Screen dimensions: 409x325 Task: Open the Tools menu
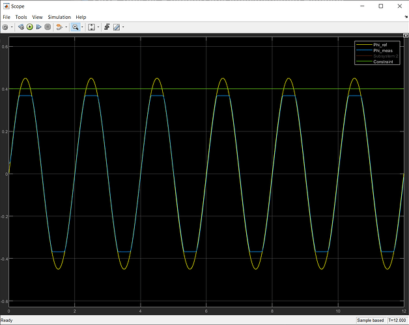(x=22, y=17)
